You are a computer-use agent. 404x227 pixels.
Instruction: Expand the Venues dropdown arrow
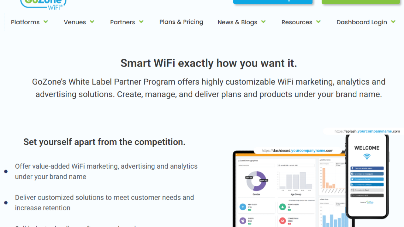point(92,22)
